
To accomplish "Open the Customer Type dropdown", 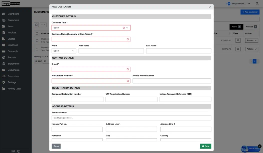I will point(91,28).
